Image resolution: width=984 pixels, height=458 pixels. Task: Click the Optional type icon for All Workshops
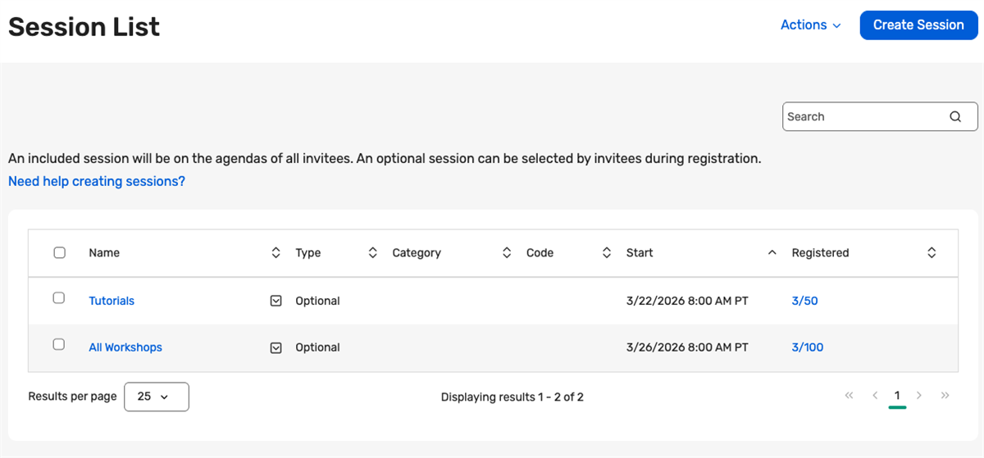tap(276, 347)
